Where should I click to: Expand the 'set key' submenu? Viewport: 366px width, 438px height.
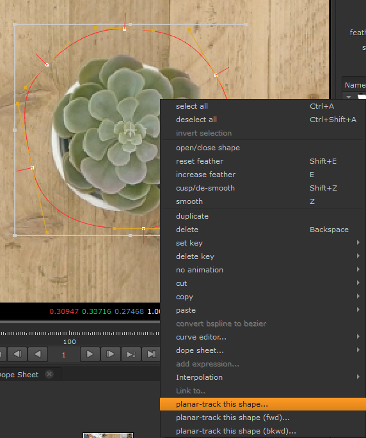[x=263, y=243]
